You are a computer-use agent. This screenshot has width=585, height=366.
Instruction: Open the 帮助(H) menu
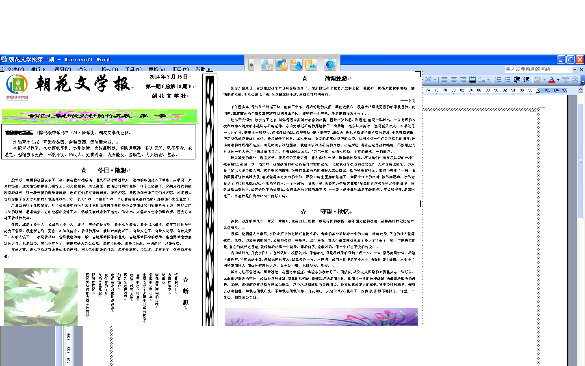tap(204, 69)
